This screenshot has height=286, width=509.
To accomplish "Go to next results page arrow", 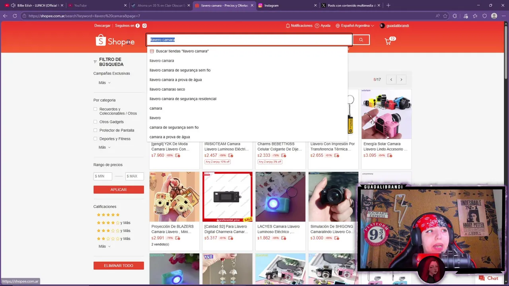I will (x=401, y=80).
